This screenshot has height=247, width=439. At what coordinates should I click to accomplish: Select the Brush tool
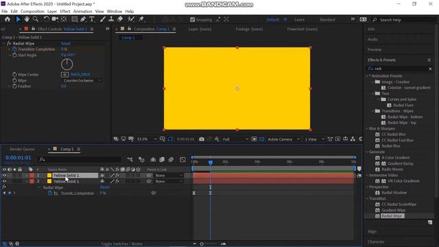(x=103, y=19)
